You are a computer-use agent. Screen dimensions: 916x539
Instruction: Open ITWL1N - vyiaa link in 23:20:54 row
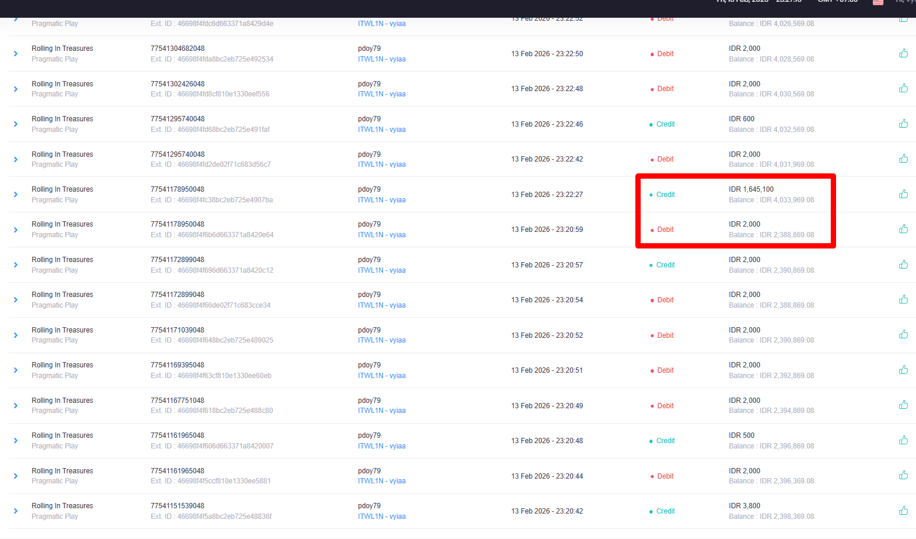382,305
